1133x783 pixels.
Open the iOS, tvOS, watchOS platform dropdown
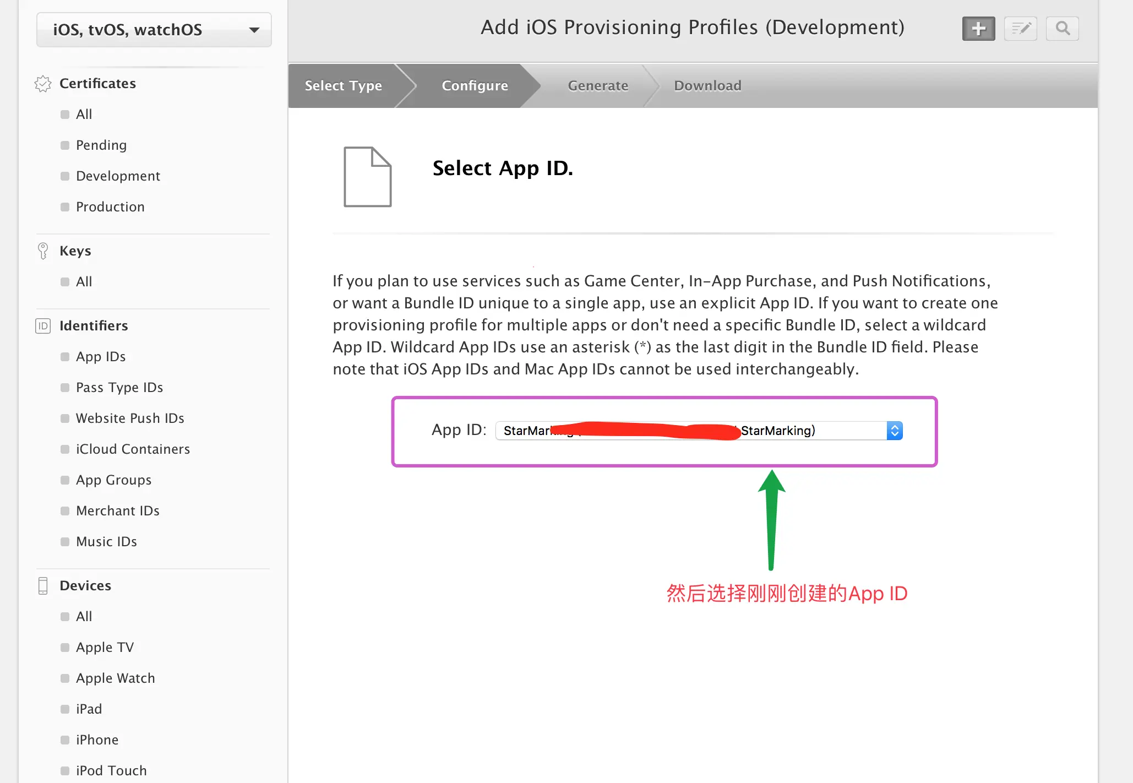(154, 30)
